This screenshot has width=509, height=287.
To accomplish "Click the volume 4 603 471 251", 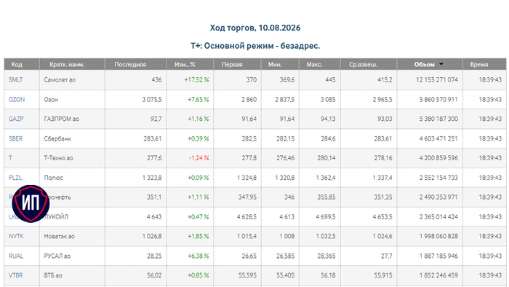I will (x=438, y=138).
